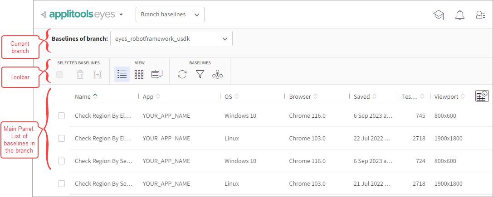Expand the eyes_robotframework_usdk branch dropdown

pos(171,39)
